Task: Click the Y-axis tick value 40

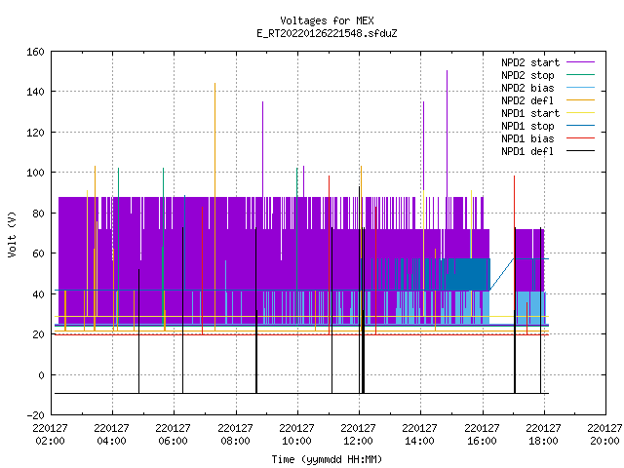Action: click(x=39, y=294)
